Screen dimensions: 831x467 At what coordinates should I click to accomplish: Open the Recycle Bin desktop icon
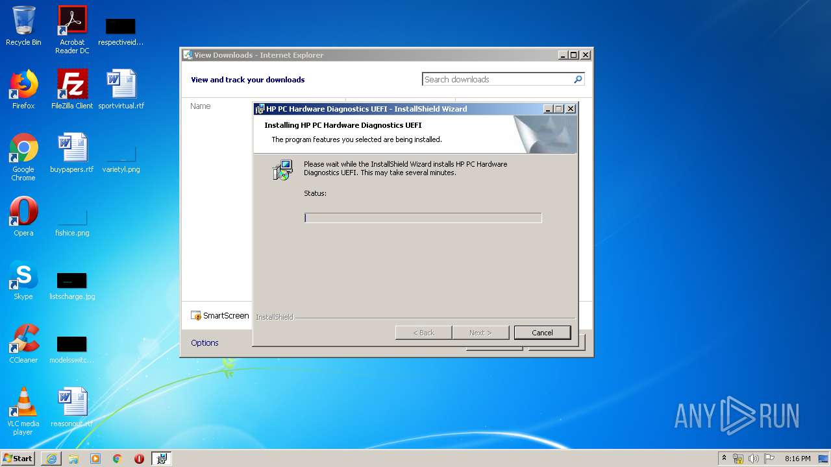tap(23, 26)
